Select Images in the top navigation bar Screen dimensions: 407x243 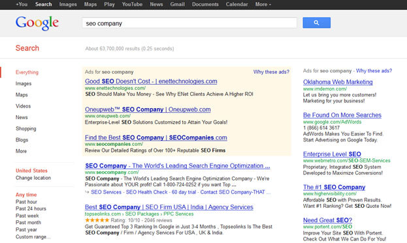68,5
